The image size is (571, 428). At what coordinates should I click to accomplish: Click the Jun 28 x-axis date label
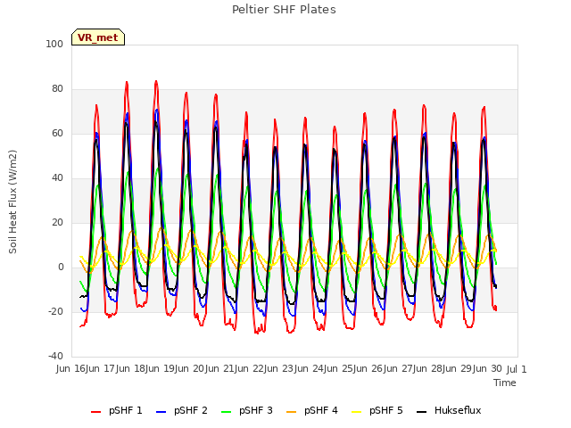[x=428, y=368]
